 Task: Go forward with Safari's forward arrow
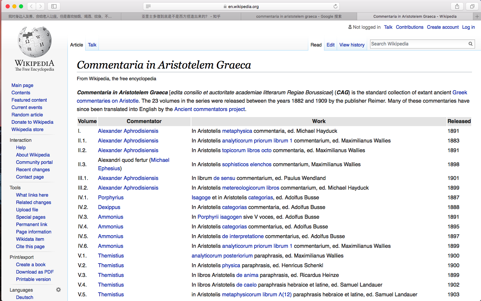[x=40, y=6]
